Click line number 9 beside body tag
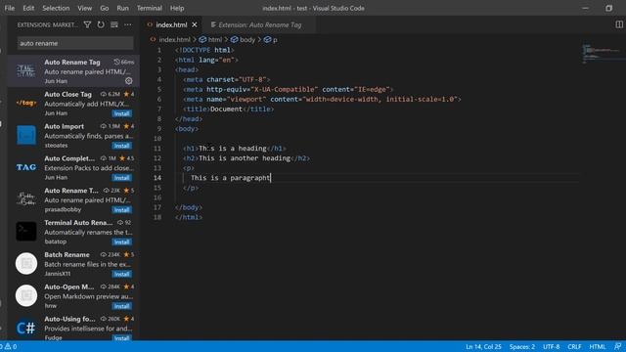This screenshot has height=352, width=626. tap(159, 128)
